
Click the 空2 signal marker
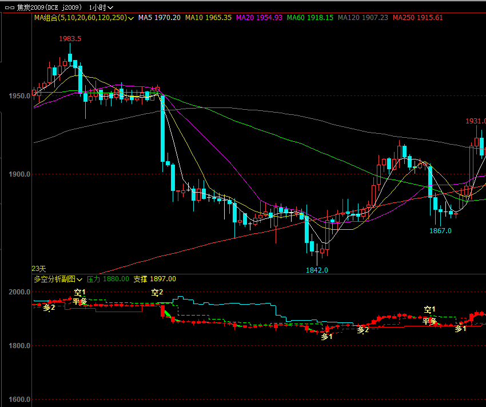click(157, 292)
